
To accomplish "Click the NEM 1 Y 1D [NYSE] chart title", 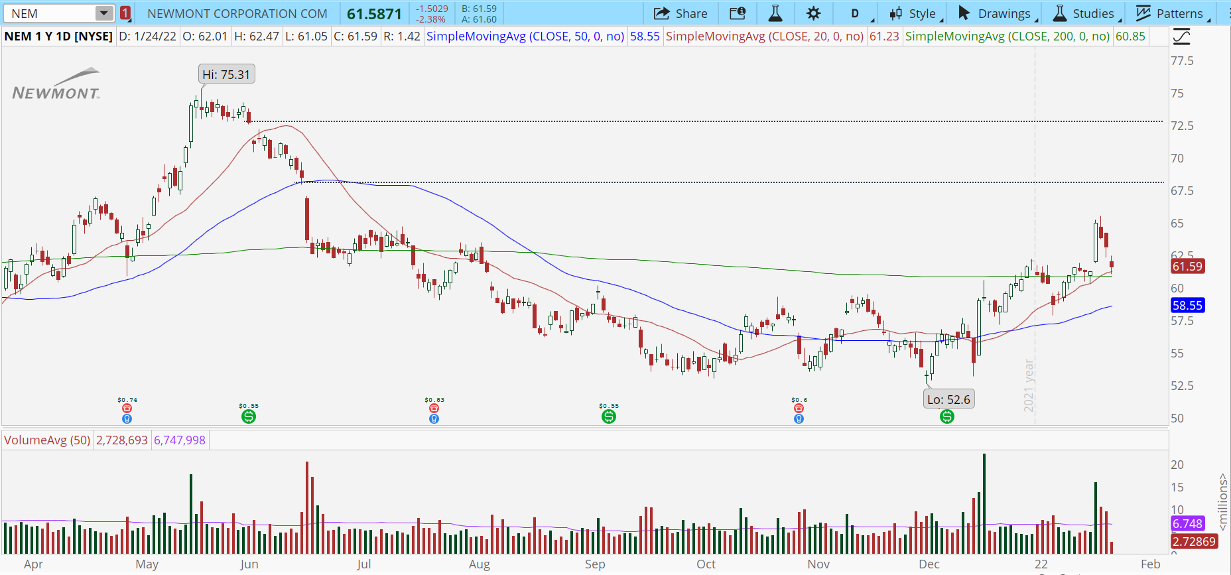I will pos(58,36).
